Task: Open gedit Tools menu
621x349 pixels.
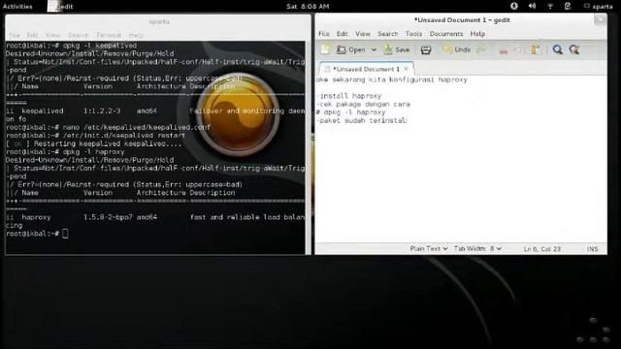Action: tap(413, 34)
